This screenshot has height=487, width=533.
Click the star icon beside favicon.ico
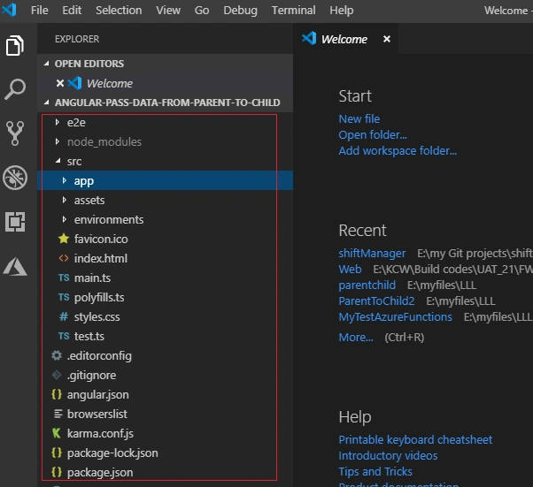click(64, 239)
